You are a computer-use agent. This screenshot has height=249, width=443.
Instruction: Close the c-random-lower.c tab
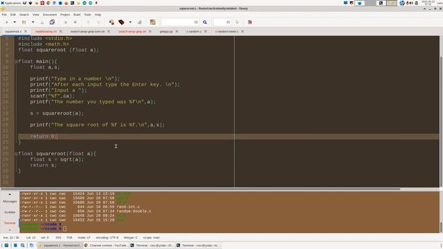coord(242,31)
